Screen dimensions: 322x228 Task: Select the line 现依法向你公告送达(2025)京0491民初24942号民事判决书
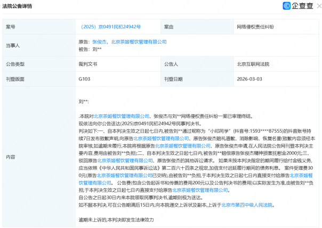(x=140, y=124)
